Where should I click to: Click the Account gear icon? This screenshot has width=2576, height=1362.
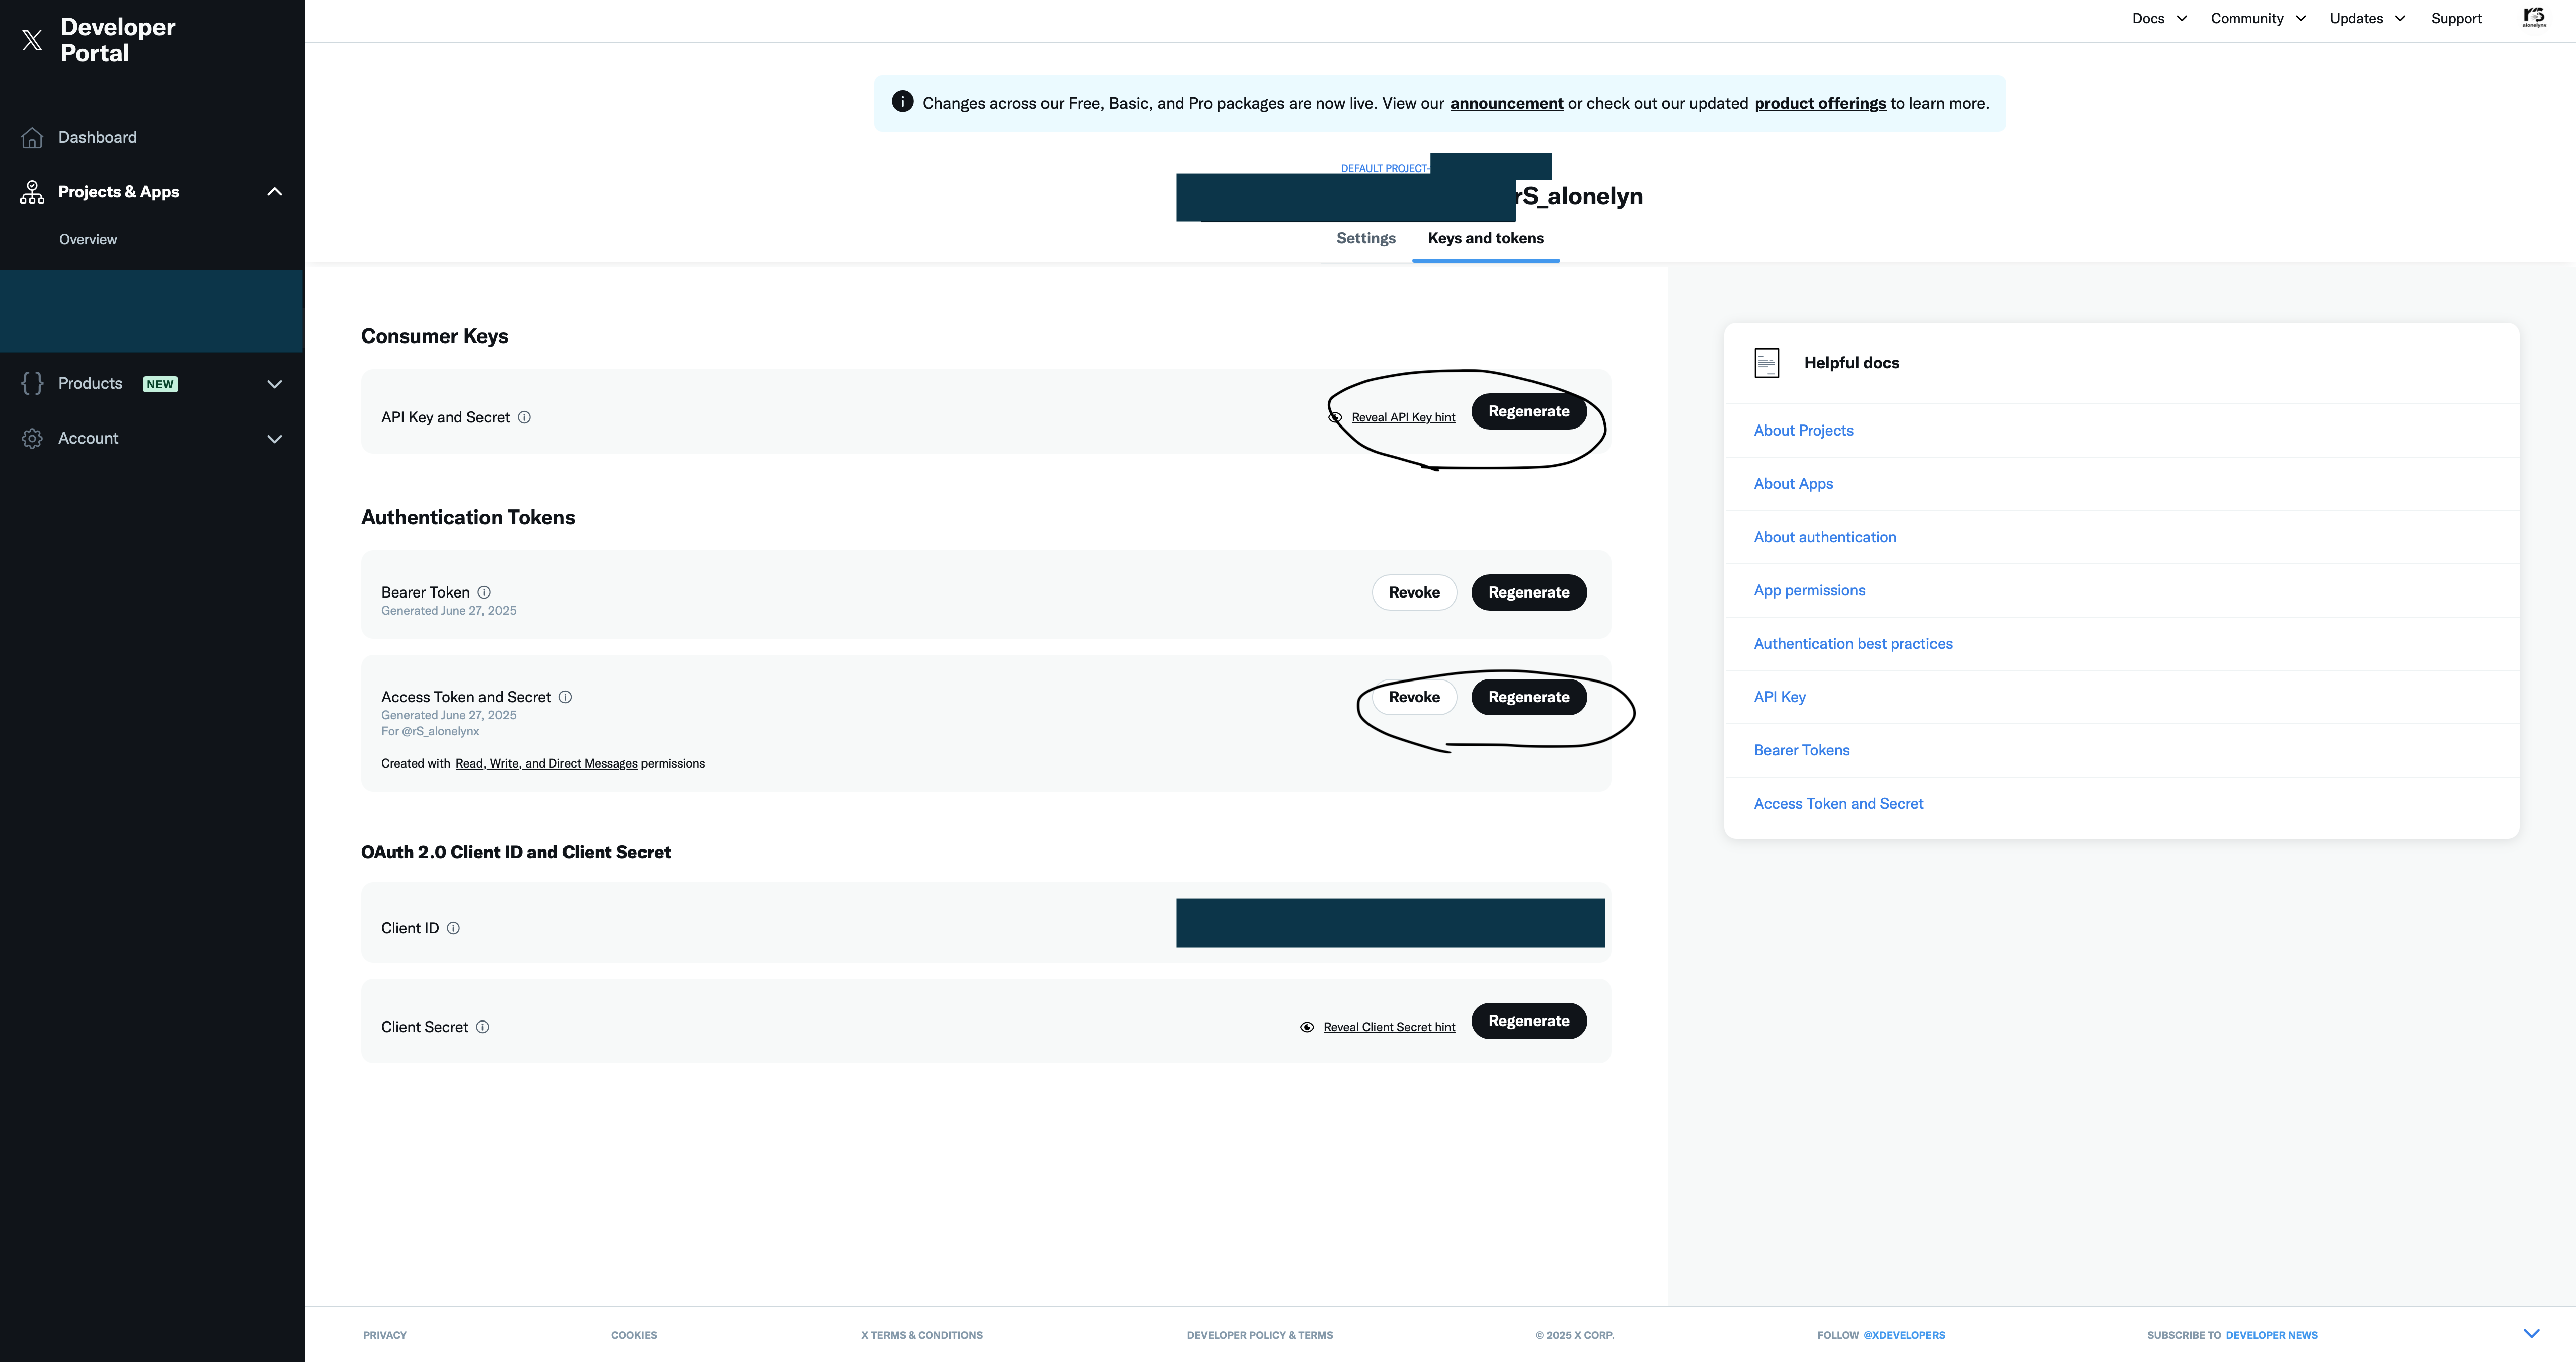tap(32, 439)
